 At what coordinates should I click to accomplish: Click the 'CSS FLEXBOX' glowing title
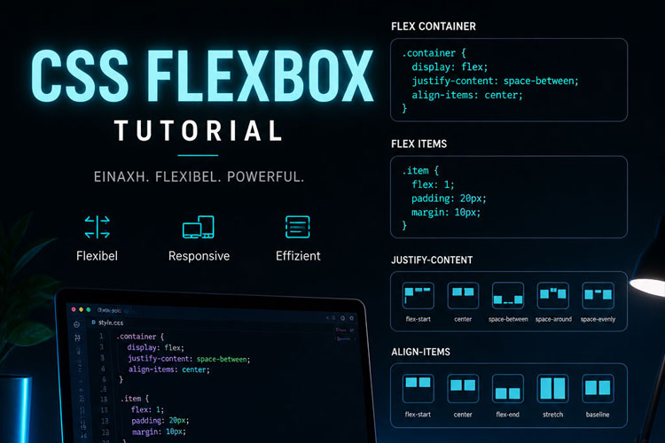[203, 76]
